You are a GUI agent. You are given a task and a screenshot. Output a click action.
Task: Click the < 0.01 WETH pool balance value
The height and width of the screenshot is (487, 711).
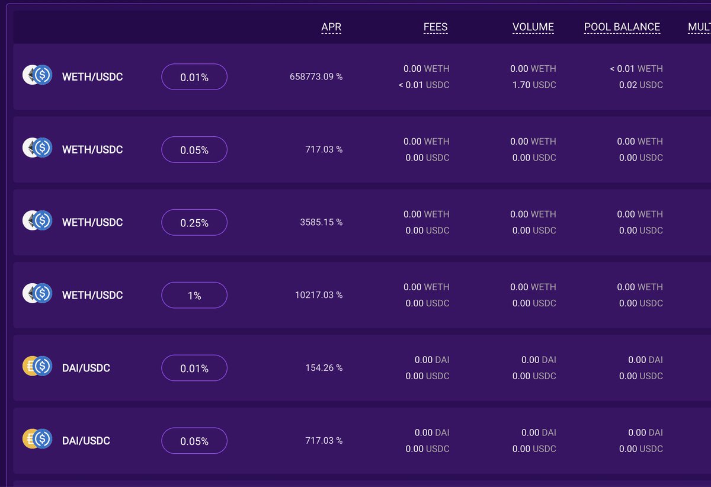point(636,69)
